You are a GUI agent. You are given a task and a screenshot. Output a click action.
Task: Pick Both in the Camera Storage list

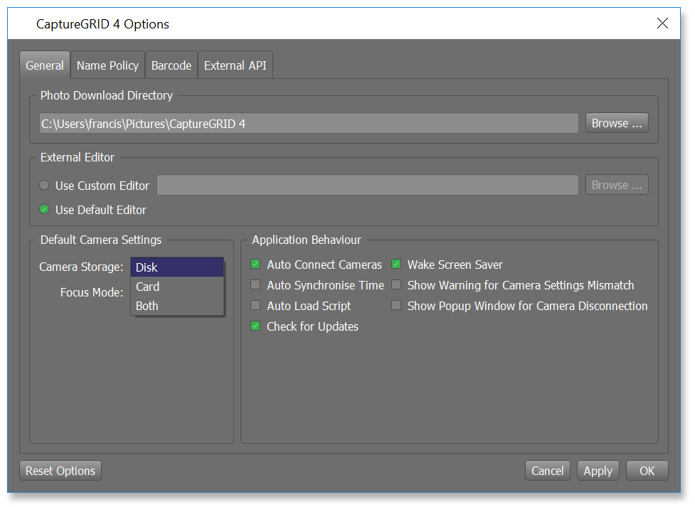(176, 306)
